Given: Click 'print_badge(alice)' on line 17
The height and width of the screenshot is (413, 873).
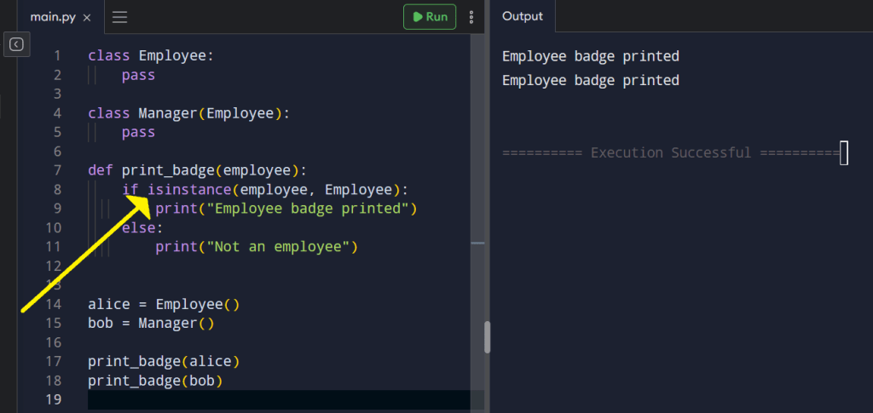Looking at the screenshot, I should tap(164, 362).
